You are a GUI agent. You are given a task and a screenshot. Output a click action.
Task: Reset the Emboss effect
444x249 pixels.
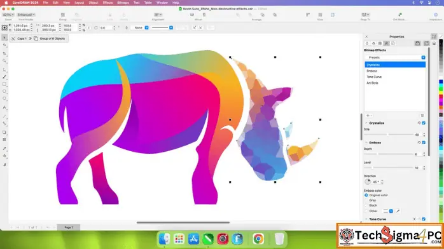[x=419, y=142]
